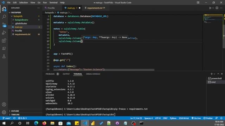Close the terminal panel

click(222, 74)
